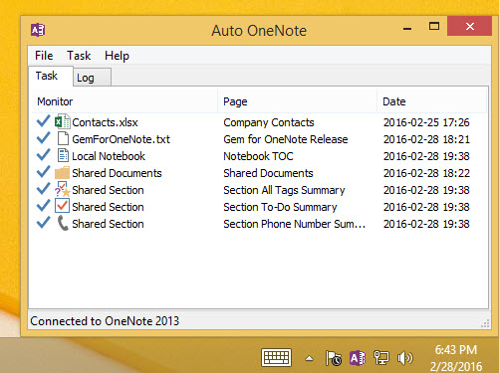Click the resize grip in the status bar corner

click(485, 323)
